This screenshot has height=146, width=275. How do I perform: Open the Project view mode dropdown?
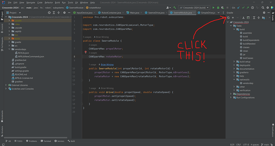20,13
